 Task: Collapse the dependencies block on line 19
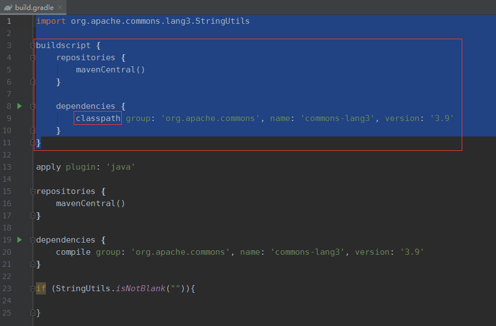(33, 240)
